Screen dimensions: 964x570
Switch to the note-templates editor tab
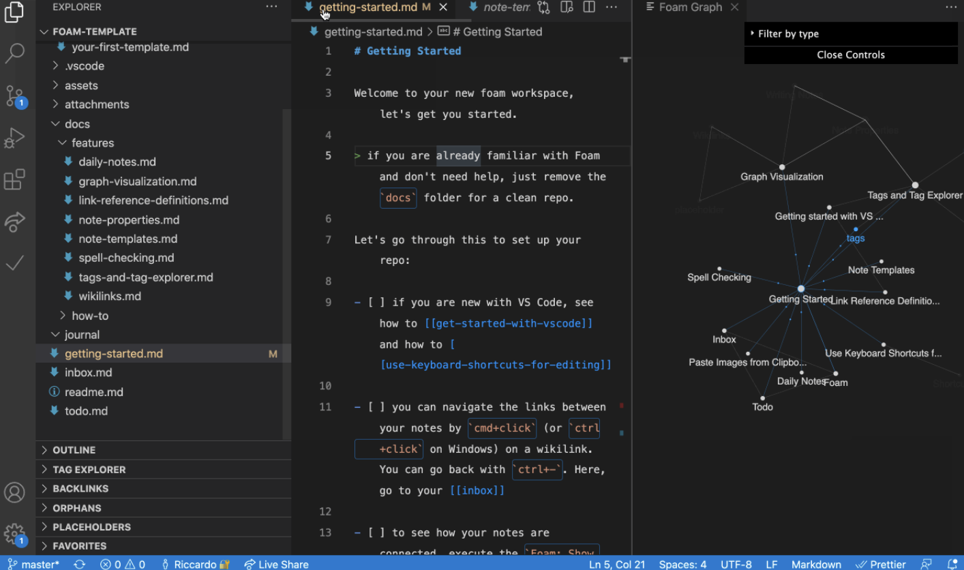point(504,7)
